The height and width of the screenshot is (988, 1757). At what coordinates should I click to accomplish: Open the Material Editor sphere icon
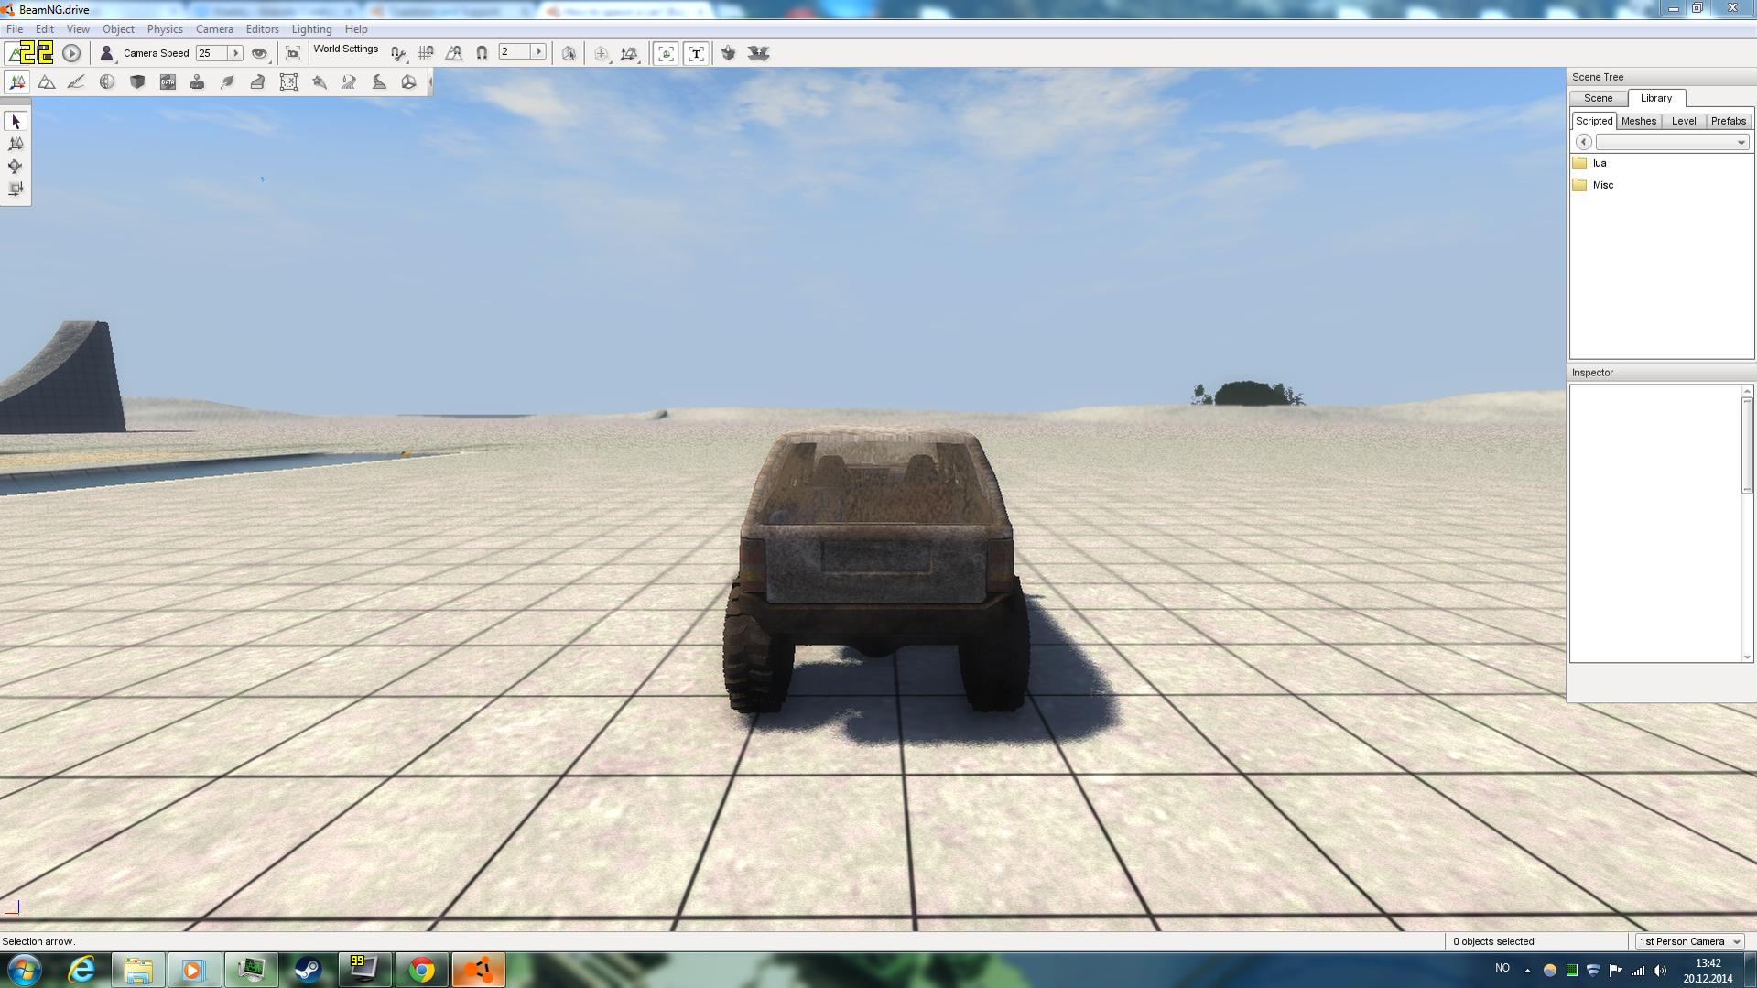tap(107, 82)
